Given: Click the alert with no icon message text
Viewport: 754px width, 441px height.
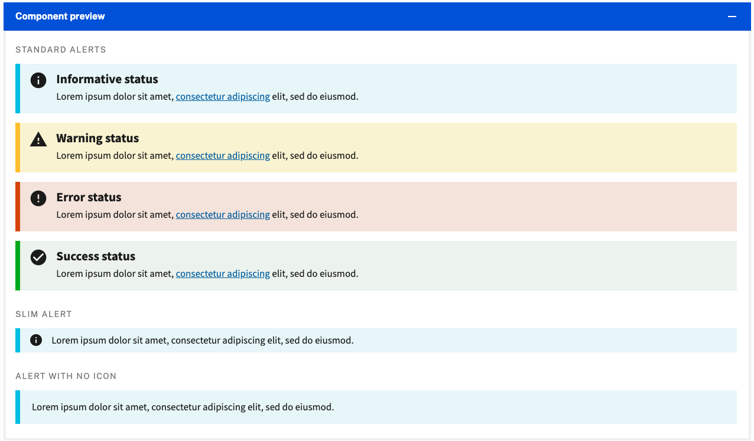Looking at the screenshot, I should [183, 407].
